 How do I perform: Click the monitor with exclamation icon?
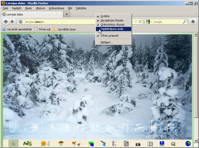point(162,144)
